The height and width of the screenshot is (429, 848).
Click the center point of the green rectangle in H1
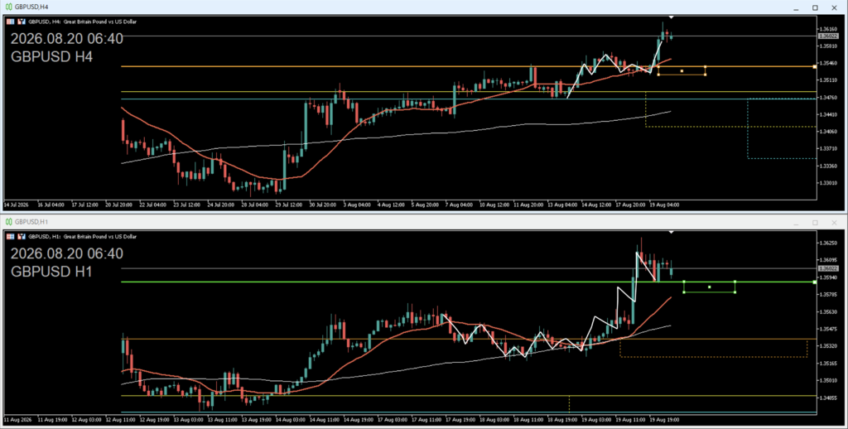click(710, 287)
